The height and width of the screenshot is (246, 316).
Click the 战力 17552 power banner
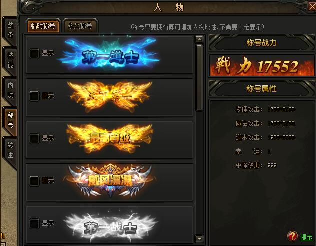[261, 65]
